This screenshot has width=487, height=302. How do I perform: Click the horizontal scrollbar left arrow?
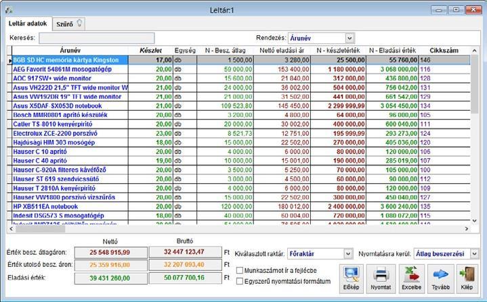click(11, 229)
